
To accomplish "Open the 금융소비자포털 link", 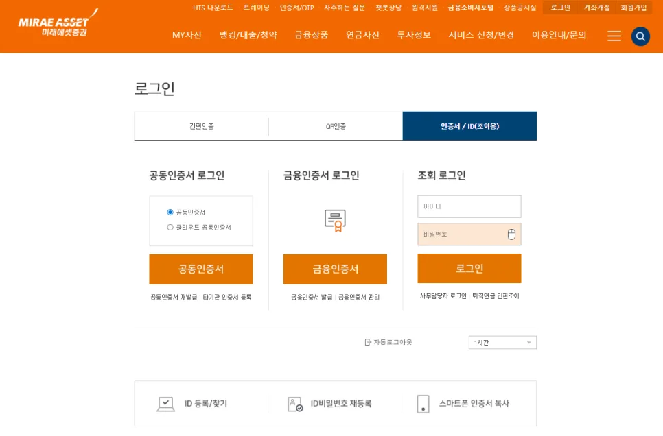I will click(471, 8).
